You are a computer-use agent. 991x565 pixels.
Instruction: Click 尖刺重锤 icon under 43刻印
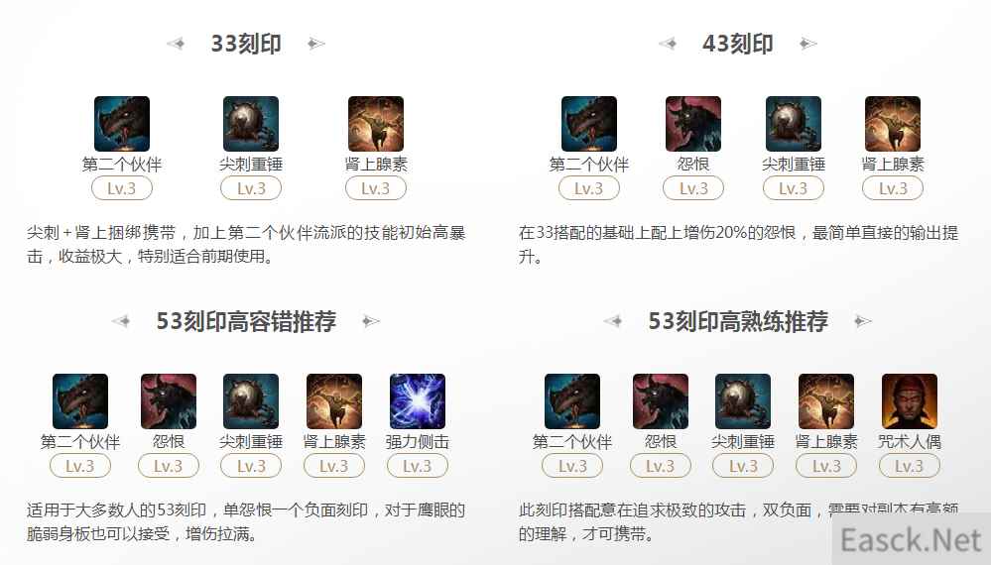(794, 124)
